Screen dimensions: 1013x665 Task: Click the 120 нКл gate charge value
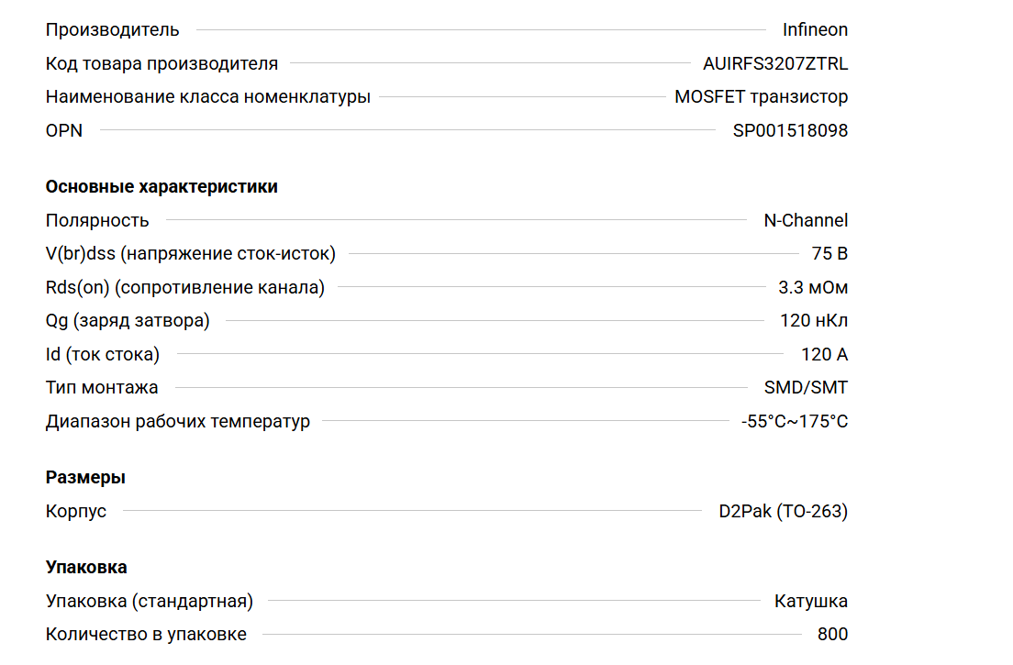pyautogui.click(x=807, y=321)
